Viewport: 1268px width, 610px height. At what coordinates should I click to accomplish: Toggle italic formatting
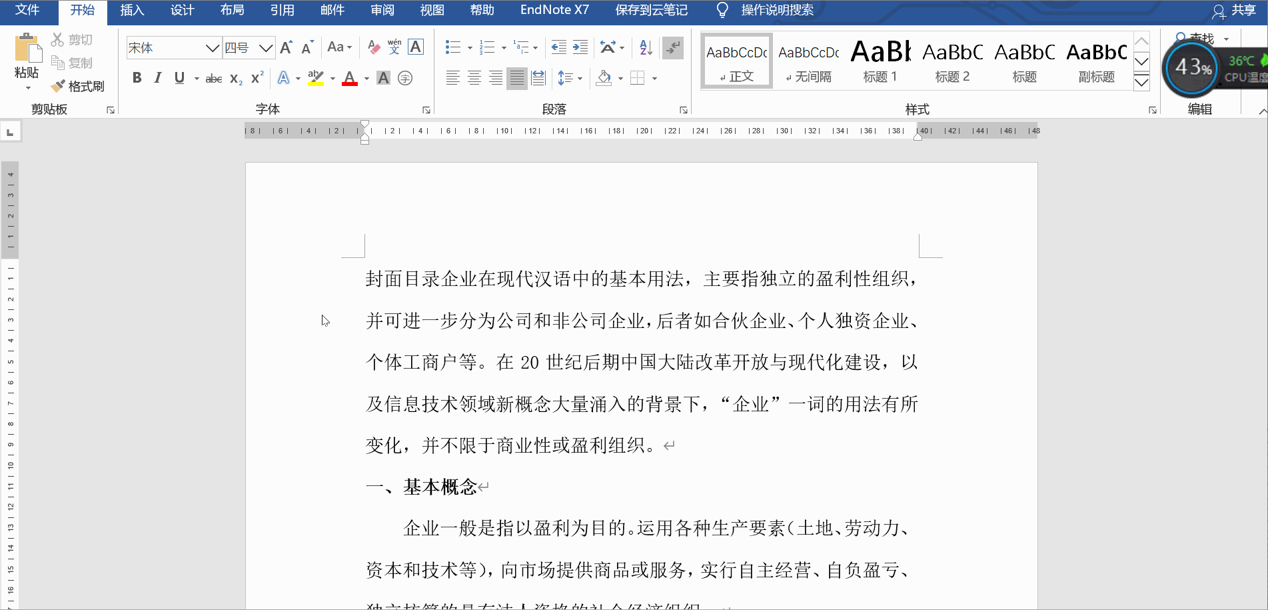(157, 78)
